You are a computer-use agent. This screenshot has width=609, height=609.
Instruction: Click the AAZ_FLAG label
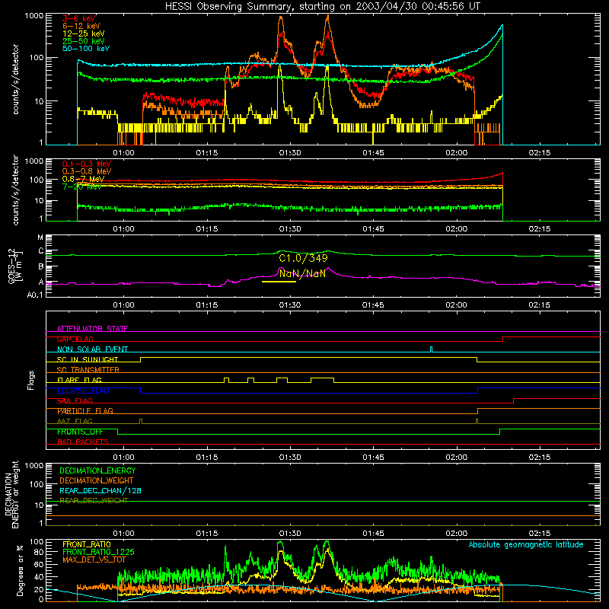(75, 421)
